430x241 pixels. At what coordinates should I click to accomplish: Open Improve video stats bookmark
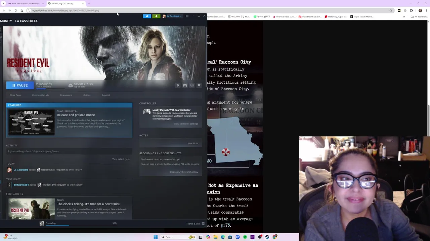pyautogui.click(x=284, y=17)
